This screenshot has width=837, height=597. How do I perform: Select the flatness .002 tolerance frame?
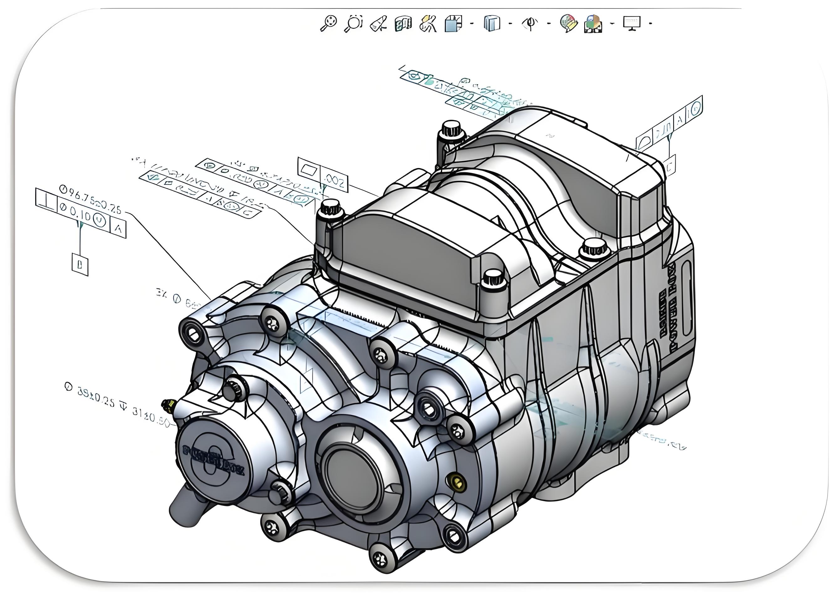tap(322, 175)
